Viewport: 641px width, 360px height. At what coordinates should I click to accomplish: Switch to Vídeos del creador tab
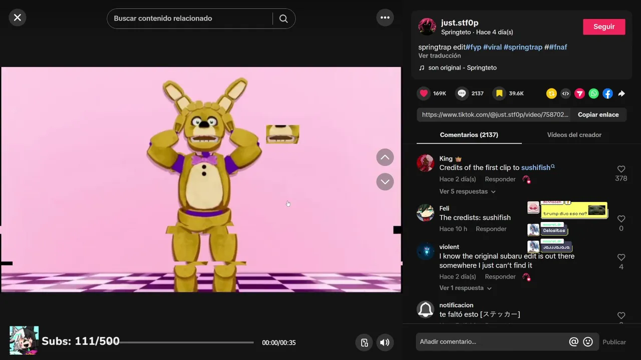click(x=574, y=135)
